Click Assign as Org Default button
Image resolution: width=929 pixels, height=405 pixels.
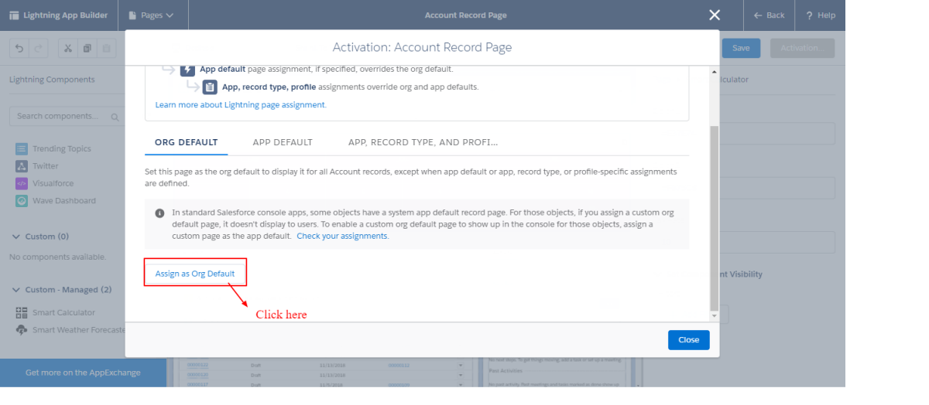(x=195, y=274)
